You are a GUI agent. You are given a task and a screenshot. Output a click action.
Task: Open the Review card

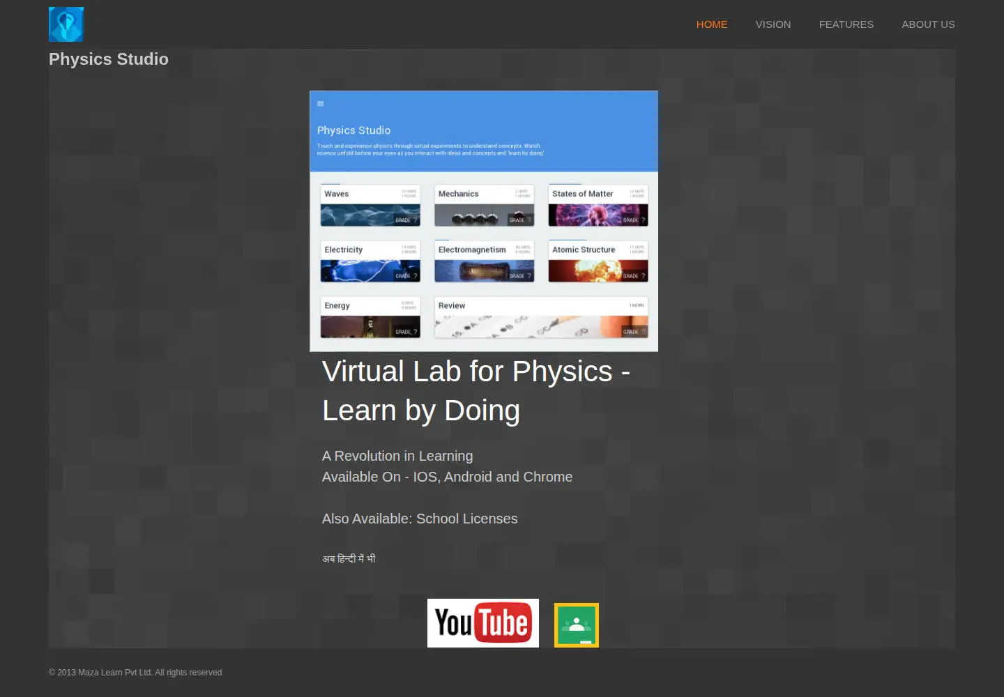(542, 317)
